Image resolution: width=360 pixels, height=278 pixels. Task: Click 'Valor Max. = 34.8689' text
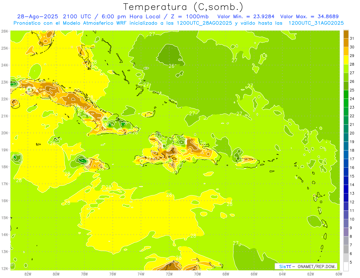tap(309, 16)
